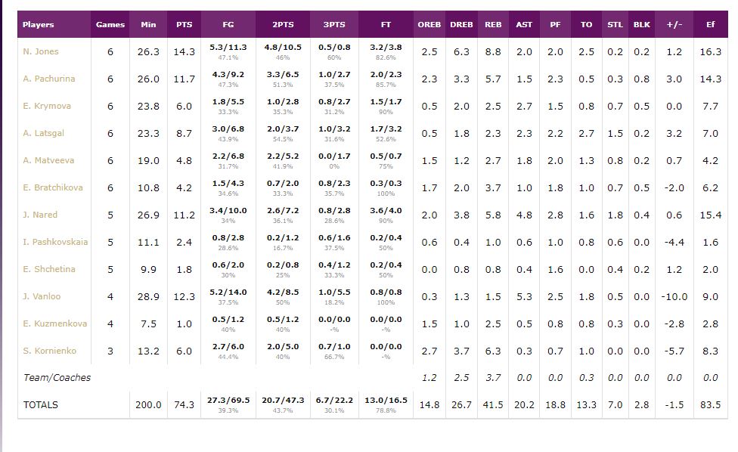Click the Players column header

[x=39, y=24]
